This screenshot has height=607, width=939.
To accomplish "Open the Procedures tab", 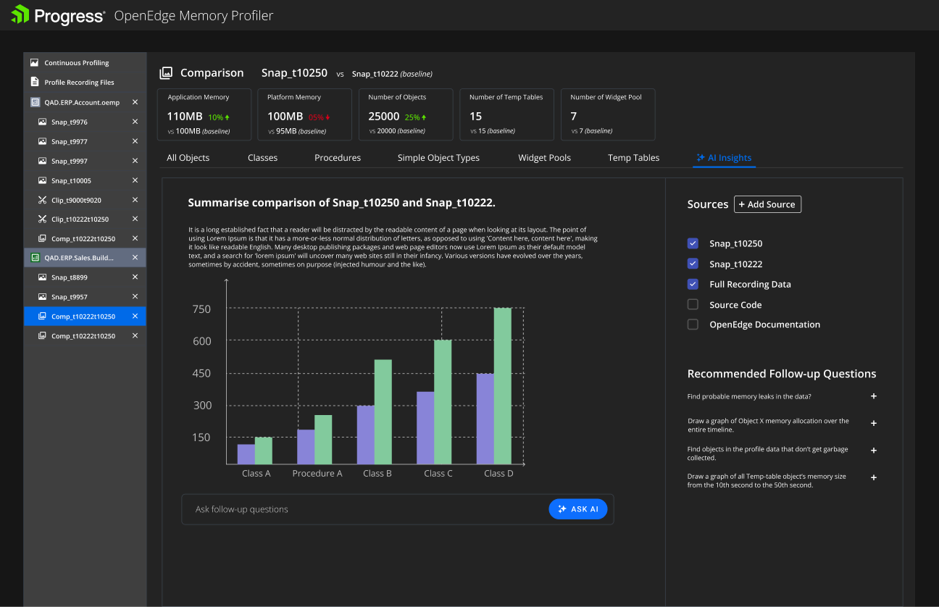I will pos(338,158).
